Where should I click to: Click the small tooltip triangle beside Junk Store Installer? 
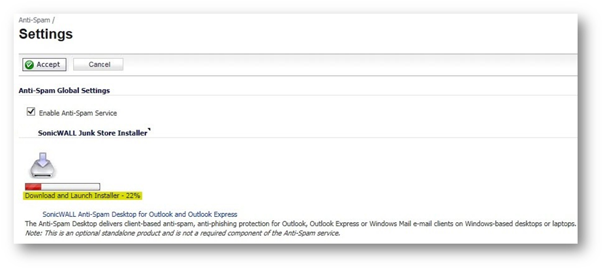(x=149, y=130)
